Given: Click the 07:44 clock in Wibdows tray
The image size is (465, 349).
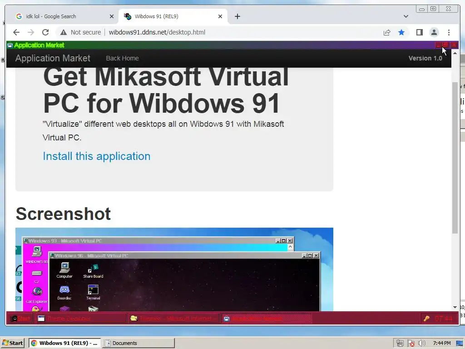Looking at the screenshot, I should click(x=443, y=319).
